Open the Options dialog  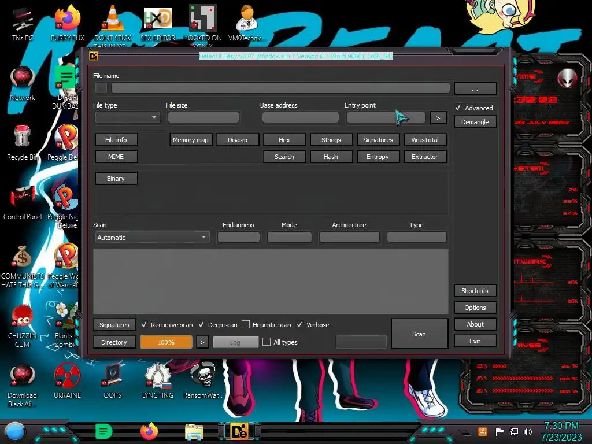pyautogui.click(x=475, y=308)
